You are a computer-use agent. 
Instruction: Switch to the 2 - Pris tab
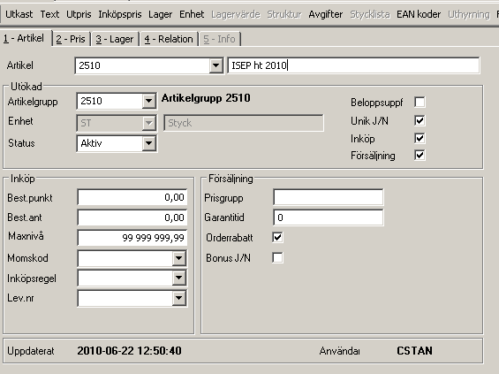71,39
